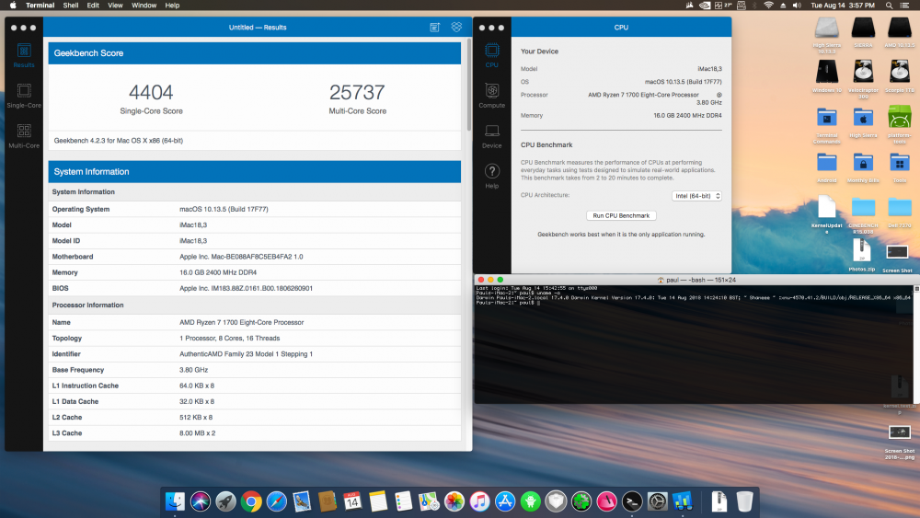
Task: Open Safari from the Dock
Action: [276, 501]
